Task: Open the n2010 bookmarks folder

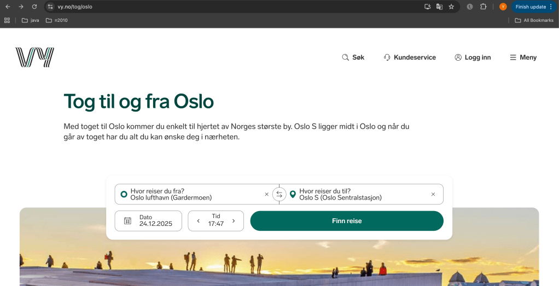Action: point(57,20)
